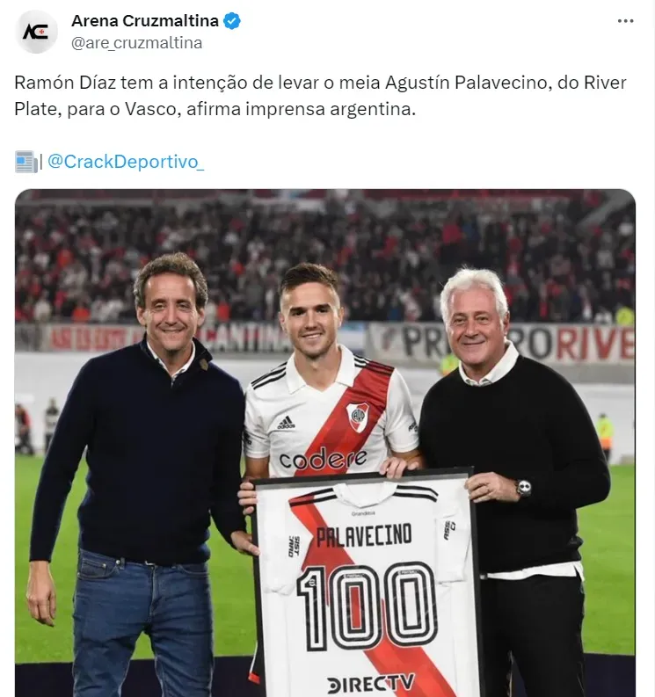
Task: Open the @CrackDeportivo_ mention link
Action: pyautogui.click(x=126, y=162)
